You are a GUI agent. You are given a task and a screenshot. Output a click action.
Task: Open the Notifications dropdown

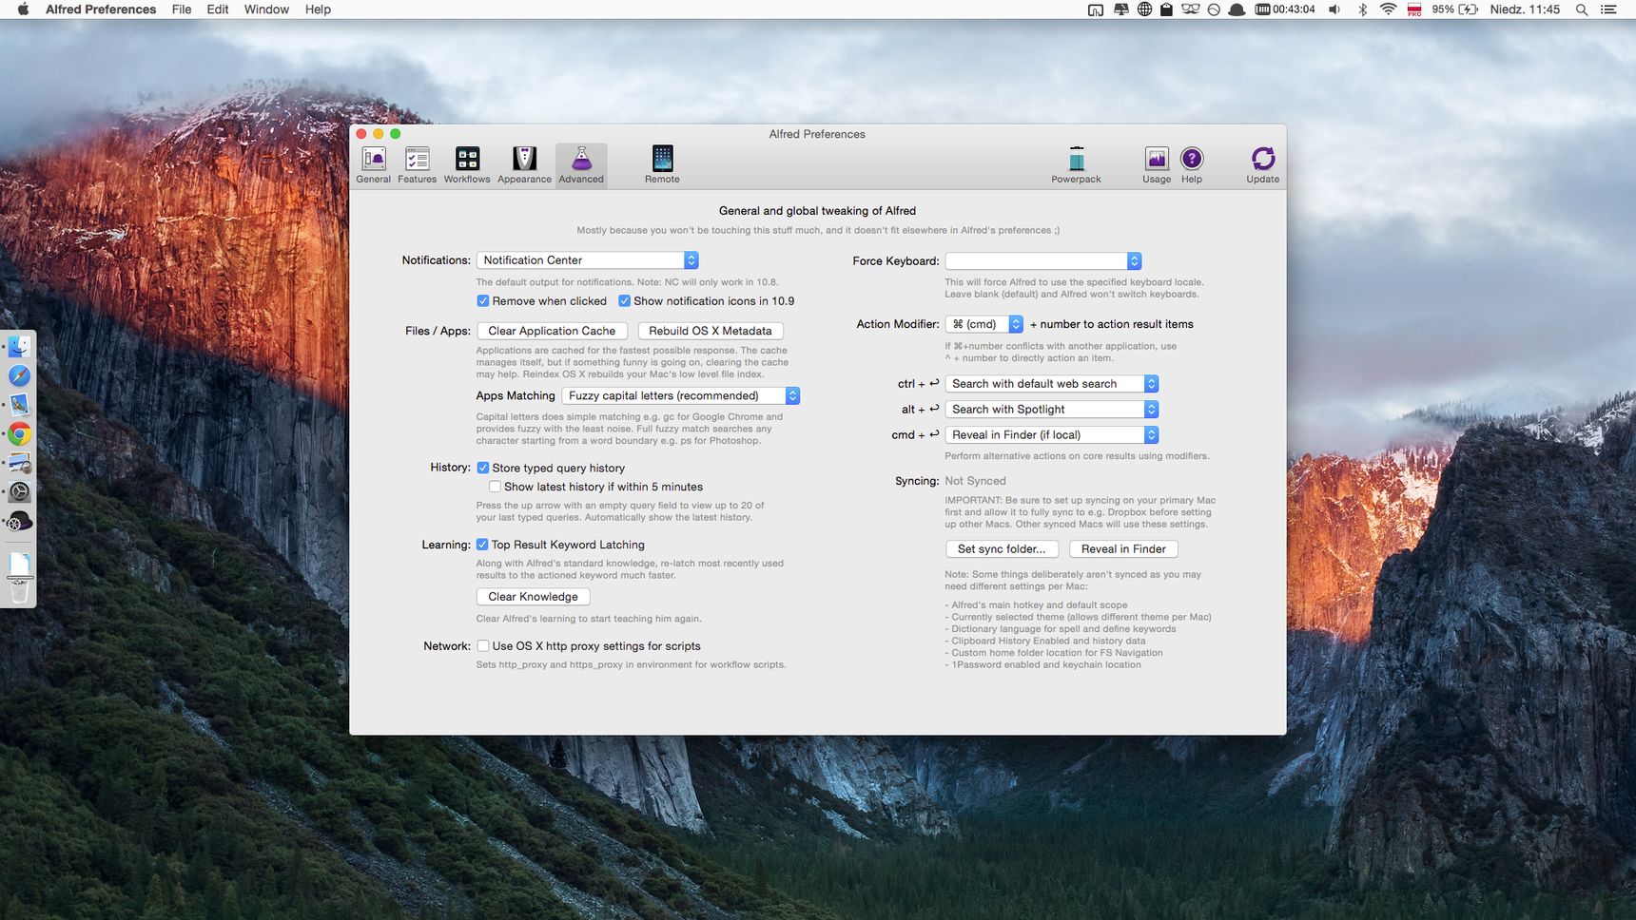pyautogui.click(x=588, y=260)
